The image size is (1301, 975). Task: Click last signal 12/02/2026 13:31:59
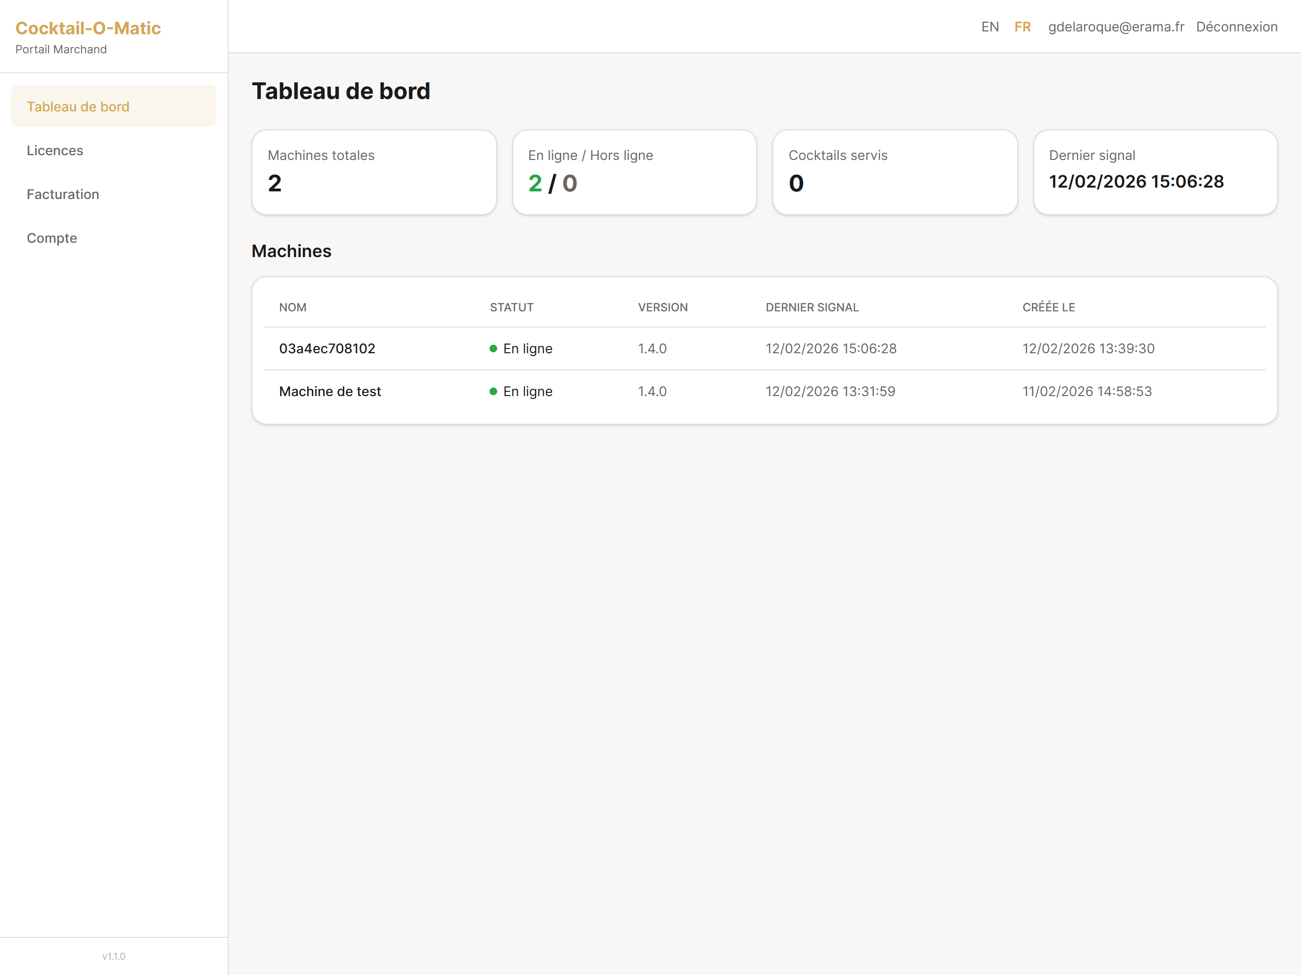point(831,392)
